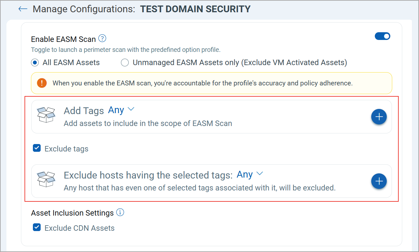Turn off the Enable EASM Scan toggle
The image size is (419, 252).
point(382,36)
